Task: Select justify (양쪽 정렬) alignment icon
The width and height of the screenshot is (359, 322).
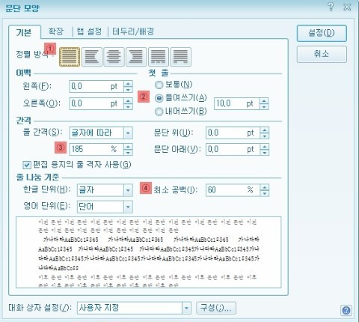Action: pos(70,57)
